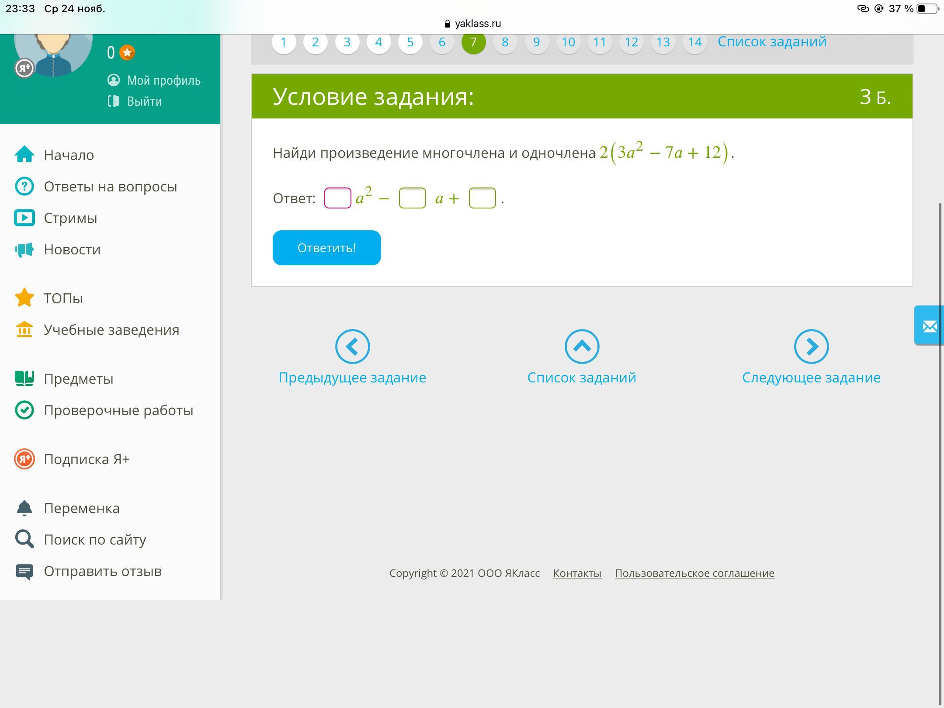Open Поиск по сайту magnifier icon

(24, 539)
